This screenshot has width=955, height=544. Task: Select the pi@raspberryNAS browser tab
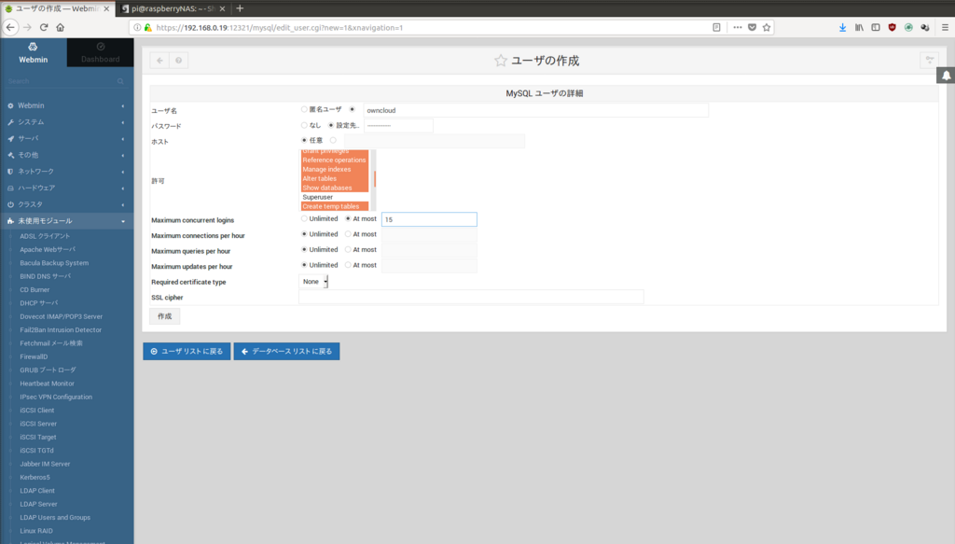tap(173, 8)
